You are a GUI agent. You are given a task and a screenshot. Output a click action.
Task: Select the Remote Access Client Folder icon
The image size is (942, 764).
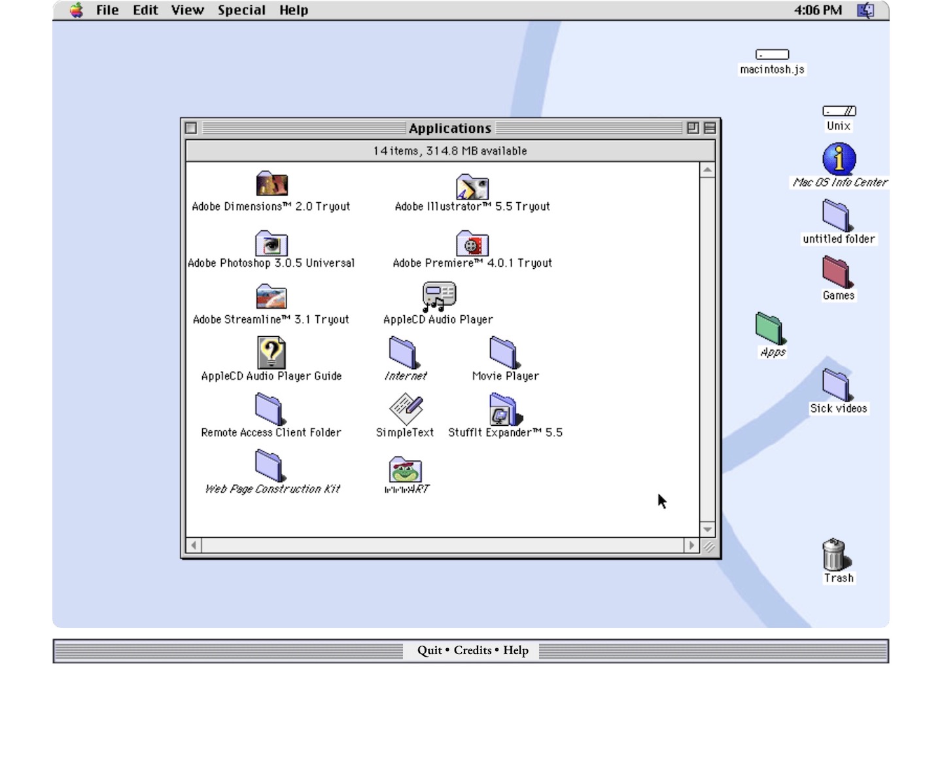point(270,409)
